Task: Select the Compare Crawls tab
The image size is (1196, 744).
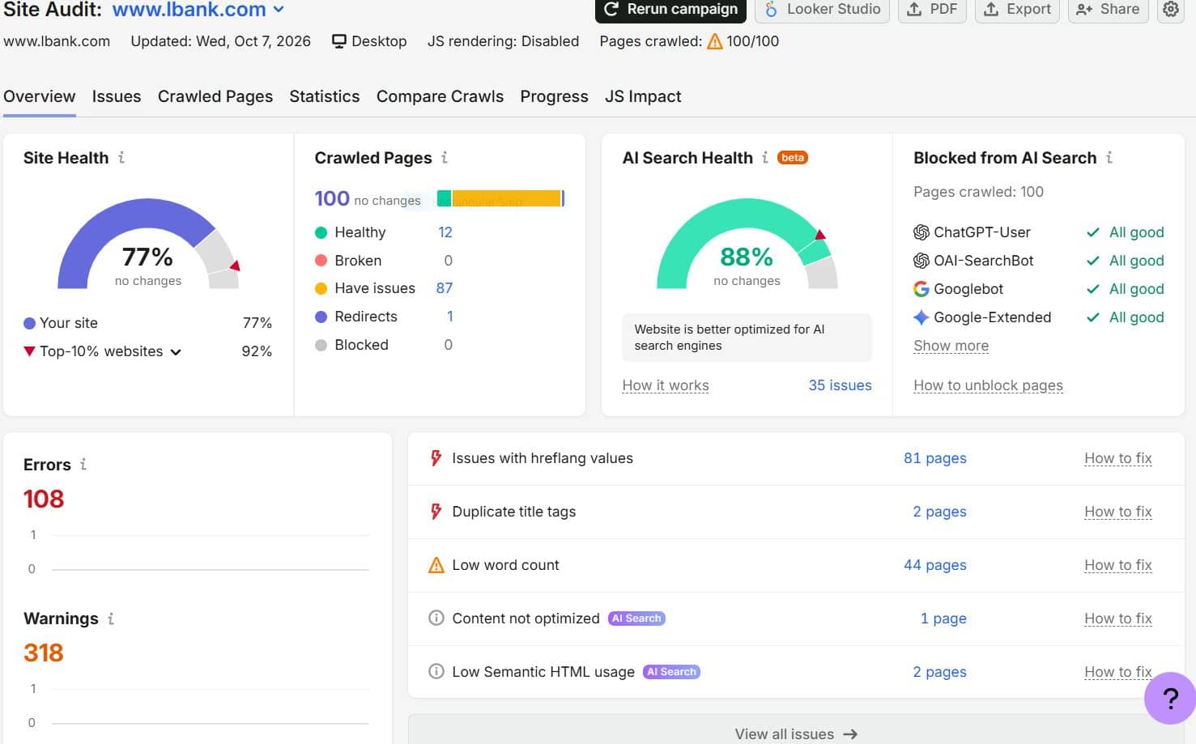Action: (440, 96)
